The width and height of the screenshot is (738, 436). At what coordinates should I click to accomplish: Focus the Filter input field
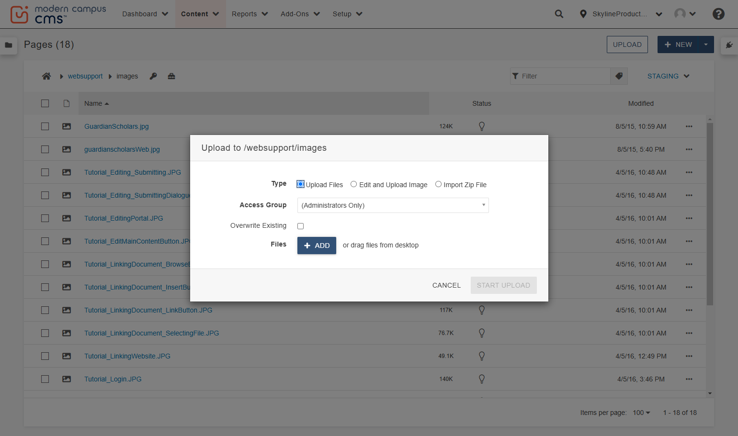(x=560, y=76)
